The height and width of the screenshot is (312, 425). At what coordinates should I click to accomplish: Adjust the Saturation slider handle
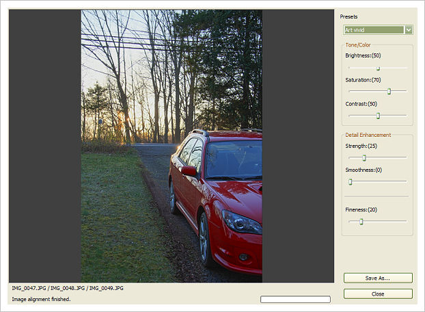[x=389, y=91]
